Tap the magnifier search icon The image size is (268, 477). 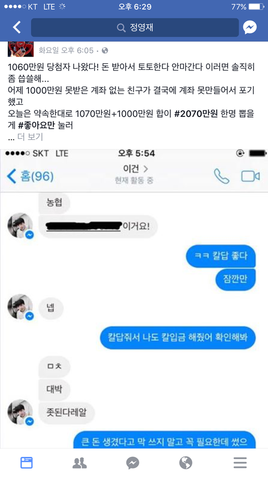coord(121,28)
